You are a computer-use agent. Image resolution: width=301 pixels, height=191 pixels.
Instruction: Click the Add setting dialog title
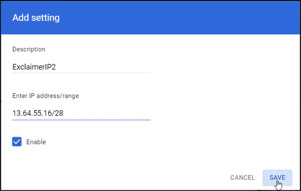pyautogui.click(x=36, y=18)
